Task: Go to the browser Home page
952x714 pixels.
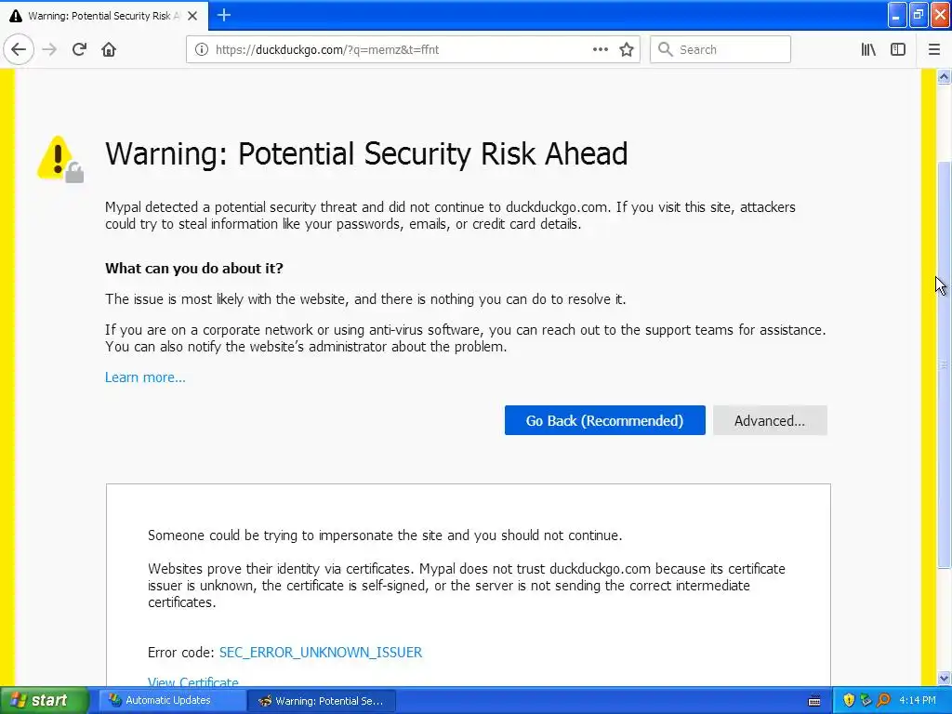Action: (x=109, y=49)
